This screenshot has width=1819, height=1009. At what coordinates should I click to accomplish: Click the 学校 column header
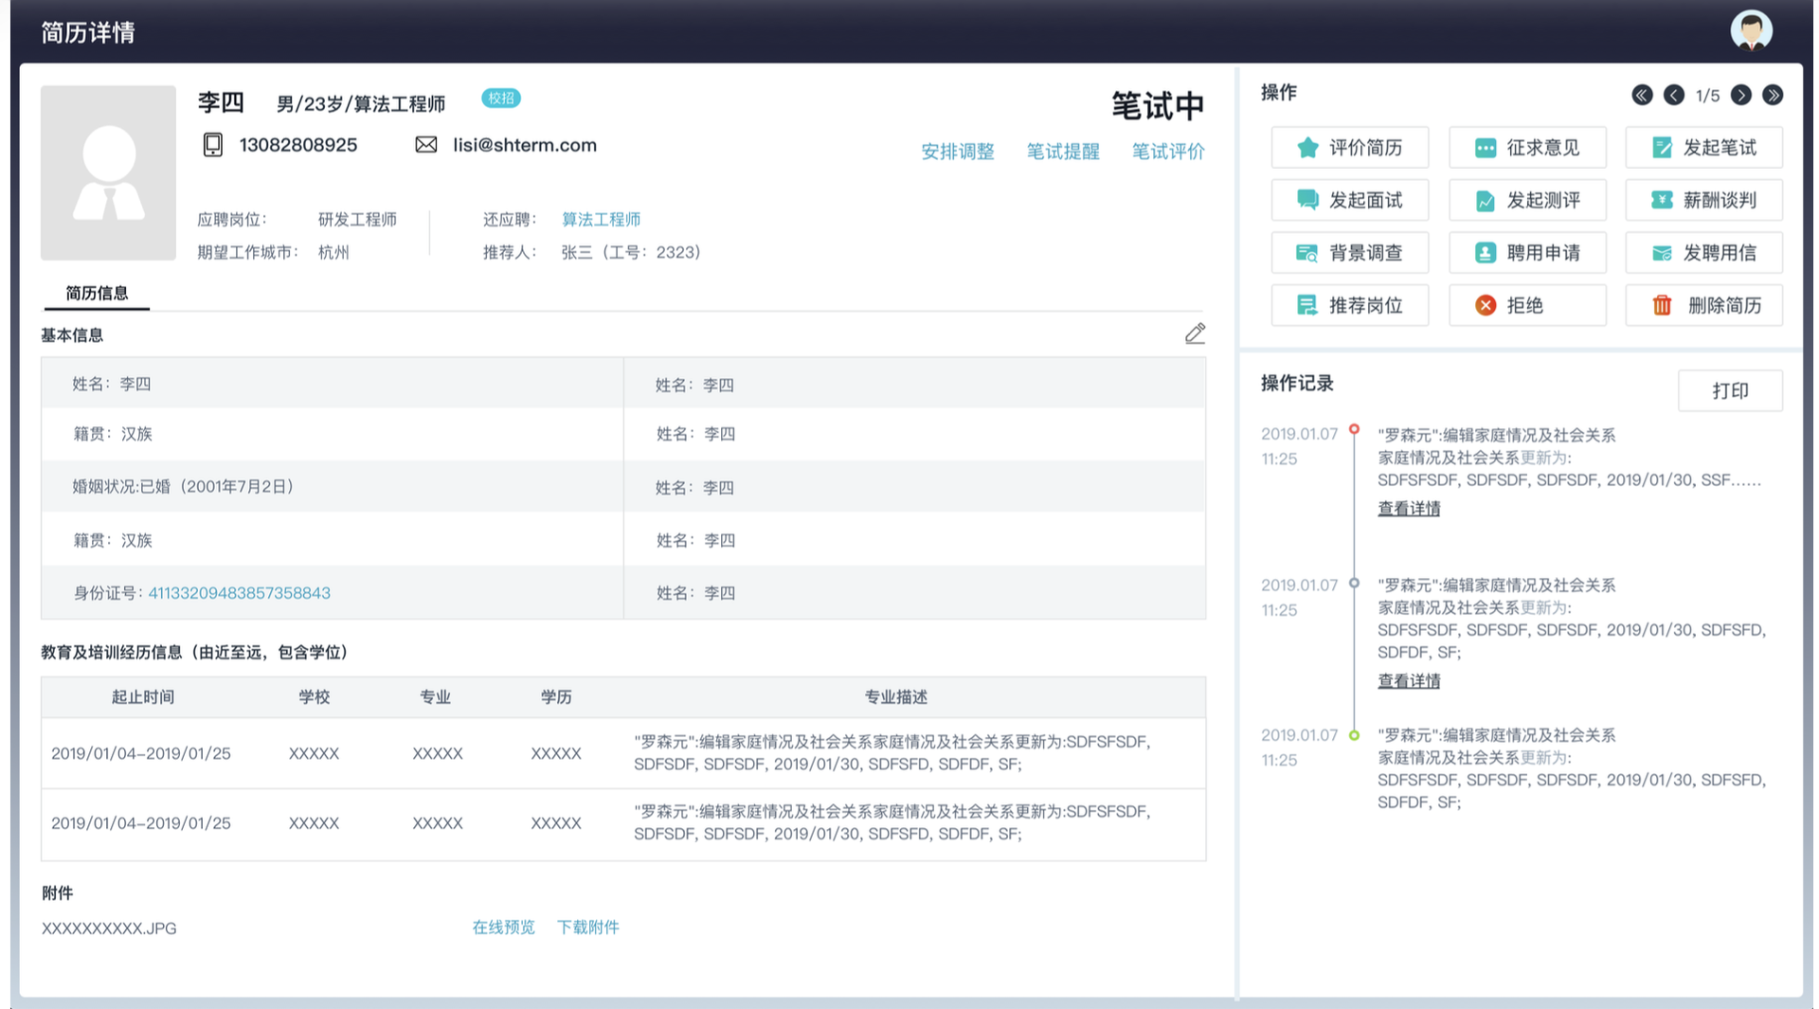[x=315, y=697]
